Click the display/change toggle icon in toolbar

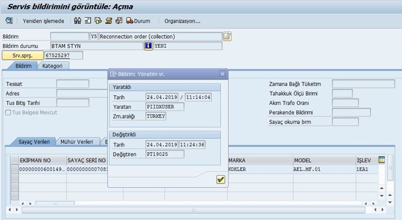coord(9,20)
